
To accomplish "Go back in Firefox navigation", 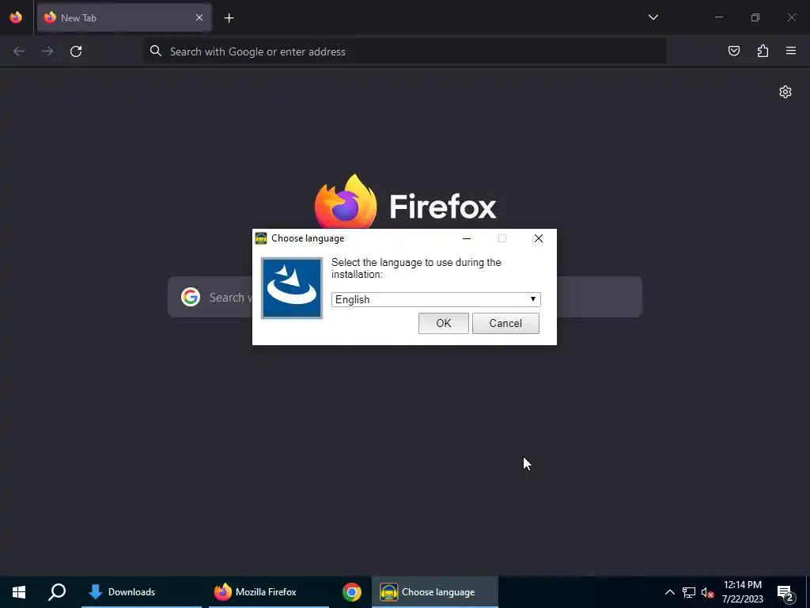I will pos(19,51).
